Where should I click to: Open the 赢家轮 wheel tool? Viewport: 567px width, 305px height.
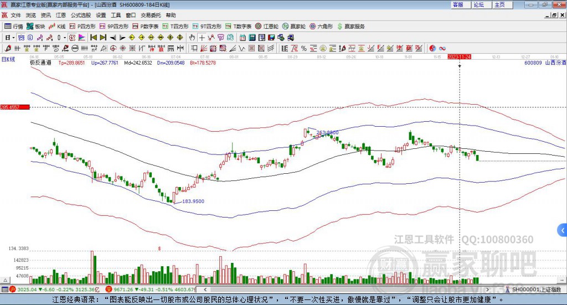pyautogui.click(x=293, y=27)
